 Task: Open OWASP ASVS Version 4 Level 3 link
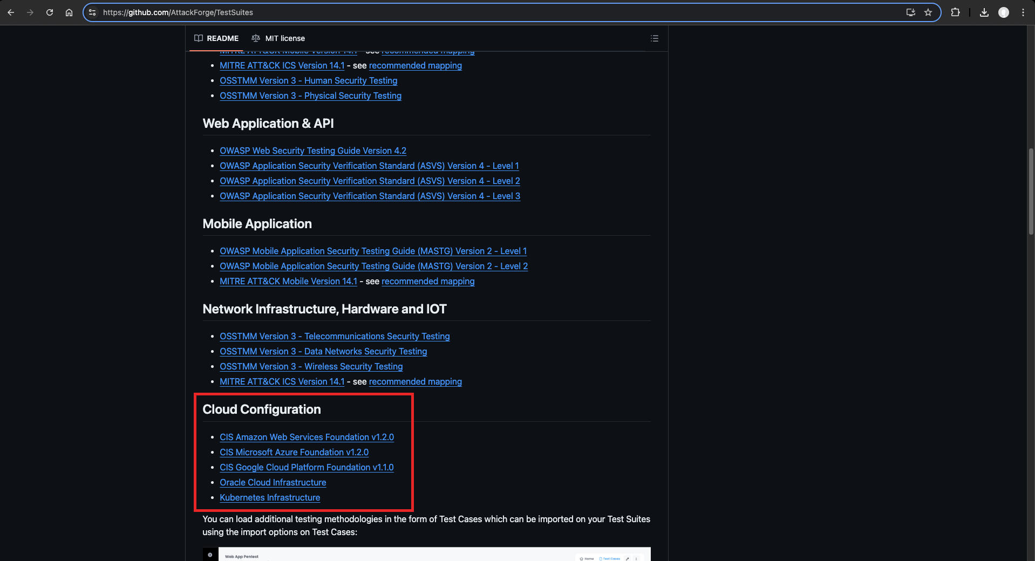(x=370, y=196)
